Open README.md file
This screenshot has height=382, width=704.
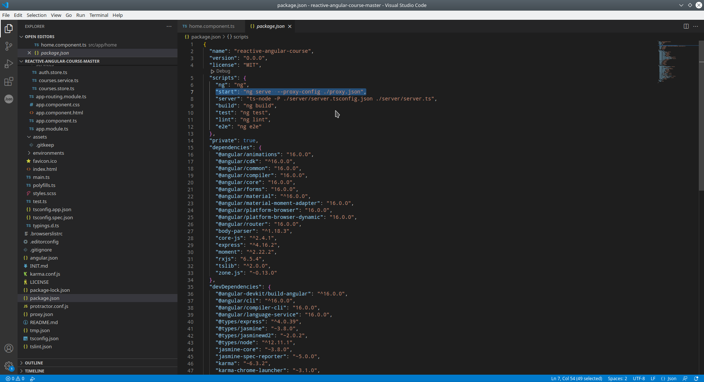tap(98, 323)
